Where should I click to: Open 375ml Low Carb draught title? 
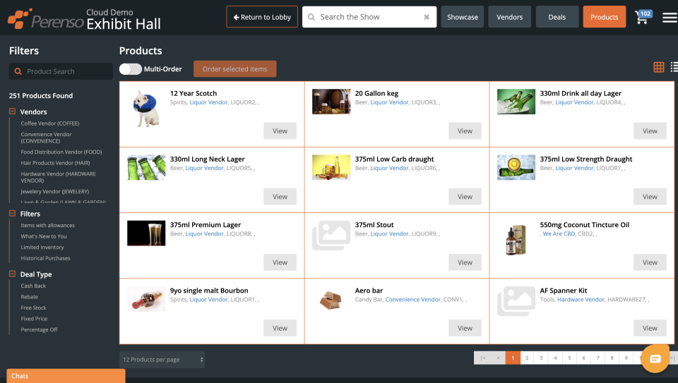click(x=394, y=159)
